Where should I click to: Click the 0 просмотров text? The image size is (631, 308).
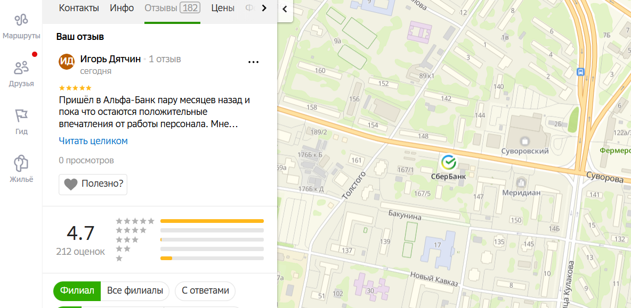pyautogui.click(x=86, y=161)
